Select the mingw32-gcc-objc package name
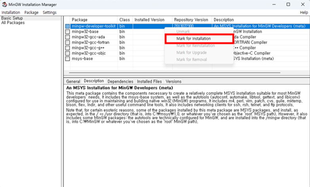Viewport: 310px width, 187px height. 89,53
